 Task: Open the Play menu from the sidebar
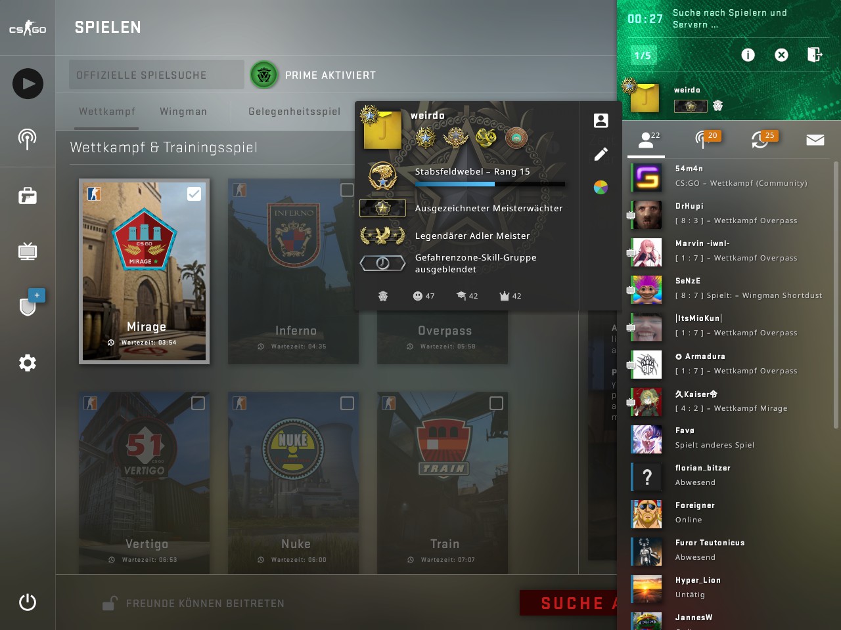pyautogui.click(x=28, y=83)
